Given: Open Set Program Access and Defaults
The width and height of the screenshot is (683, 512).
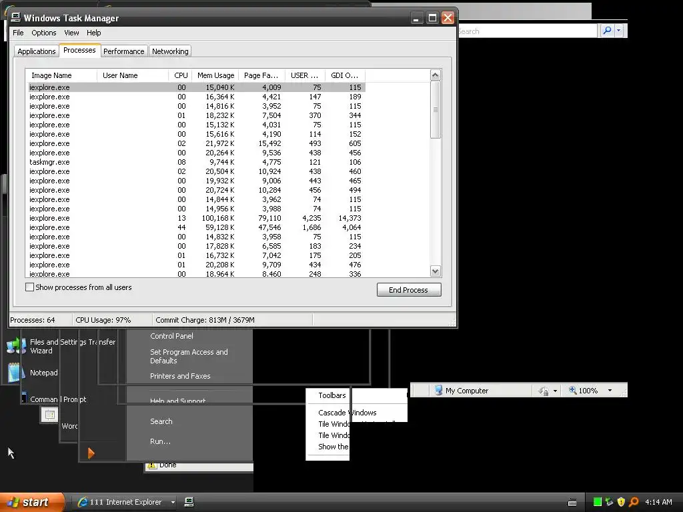Looking at the screenshot, I should pos(189,356).
